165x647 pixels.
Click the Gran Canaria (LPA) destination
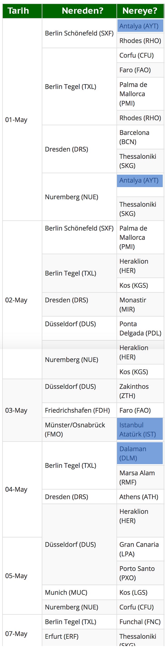(139, 549)
